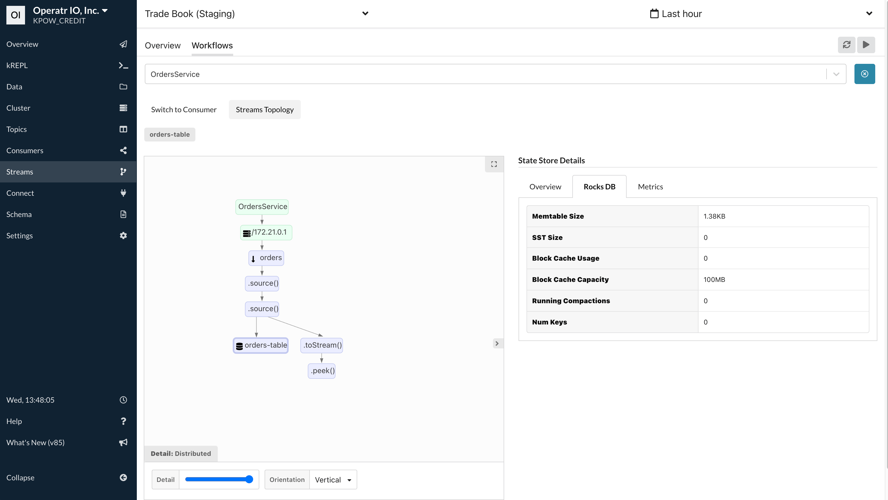Expand the topology diagram to fullscreen
This screenshot has height=500, width=888.
tap(494, 164)
